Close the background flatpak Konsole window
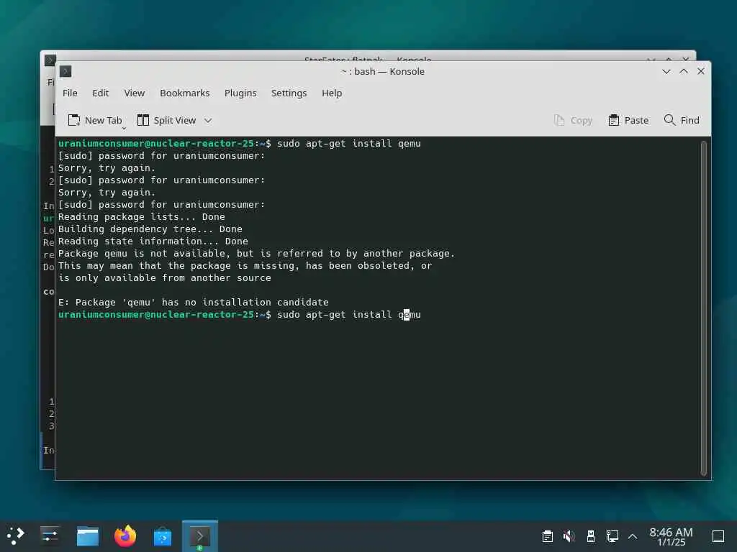Screen dimensions: 737x552 tap(686, 59)
